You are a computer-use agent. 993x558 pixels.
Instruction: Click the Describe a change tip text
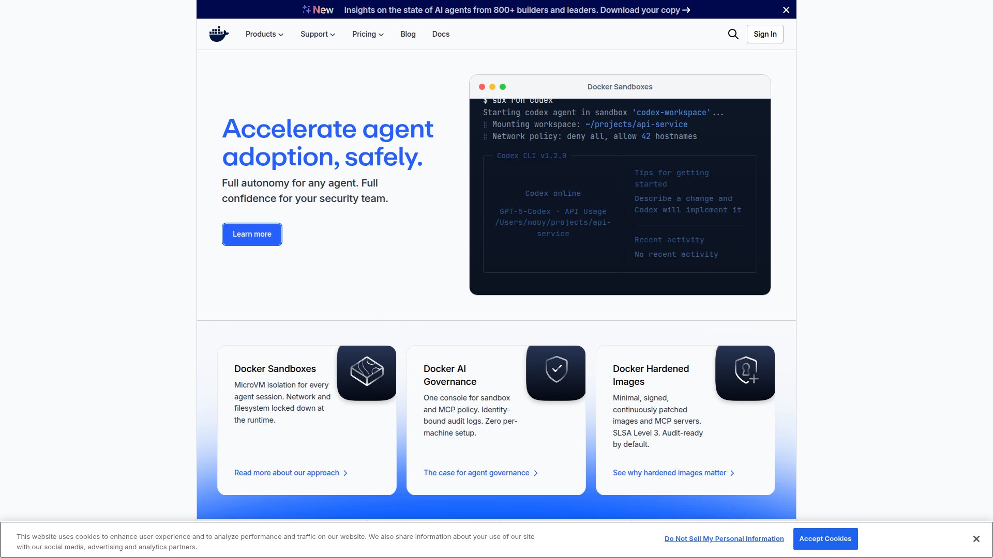coord(688,204)
